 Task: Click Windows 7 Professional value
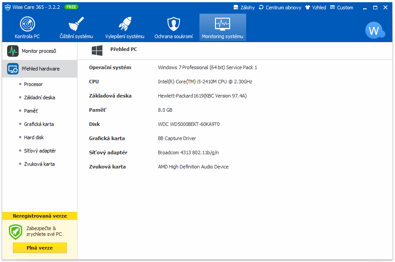tap(207, 67)
